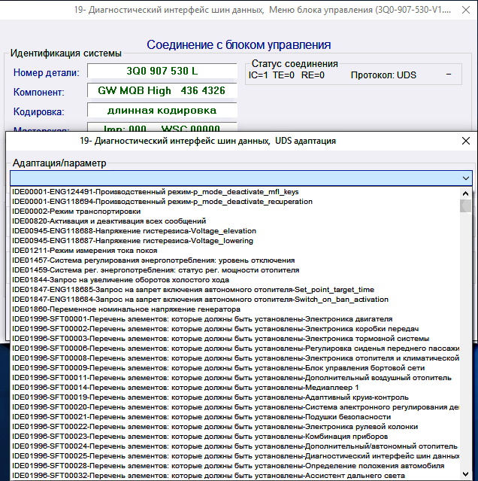Choose the Voltage_elevation hysteresis entry

click(134, 231)
